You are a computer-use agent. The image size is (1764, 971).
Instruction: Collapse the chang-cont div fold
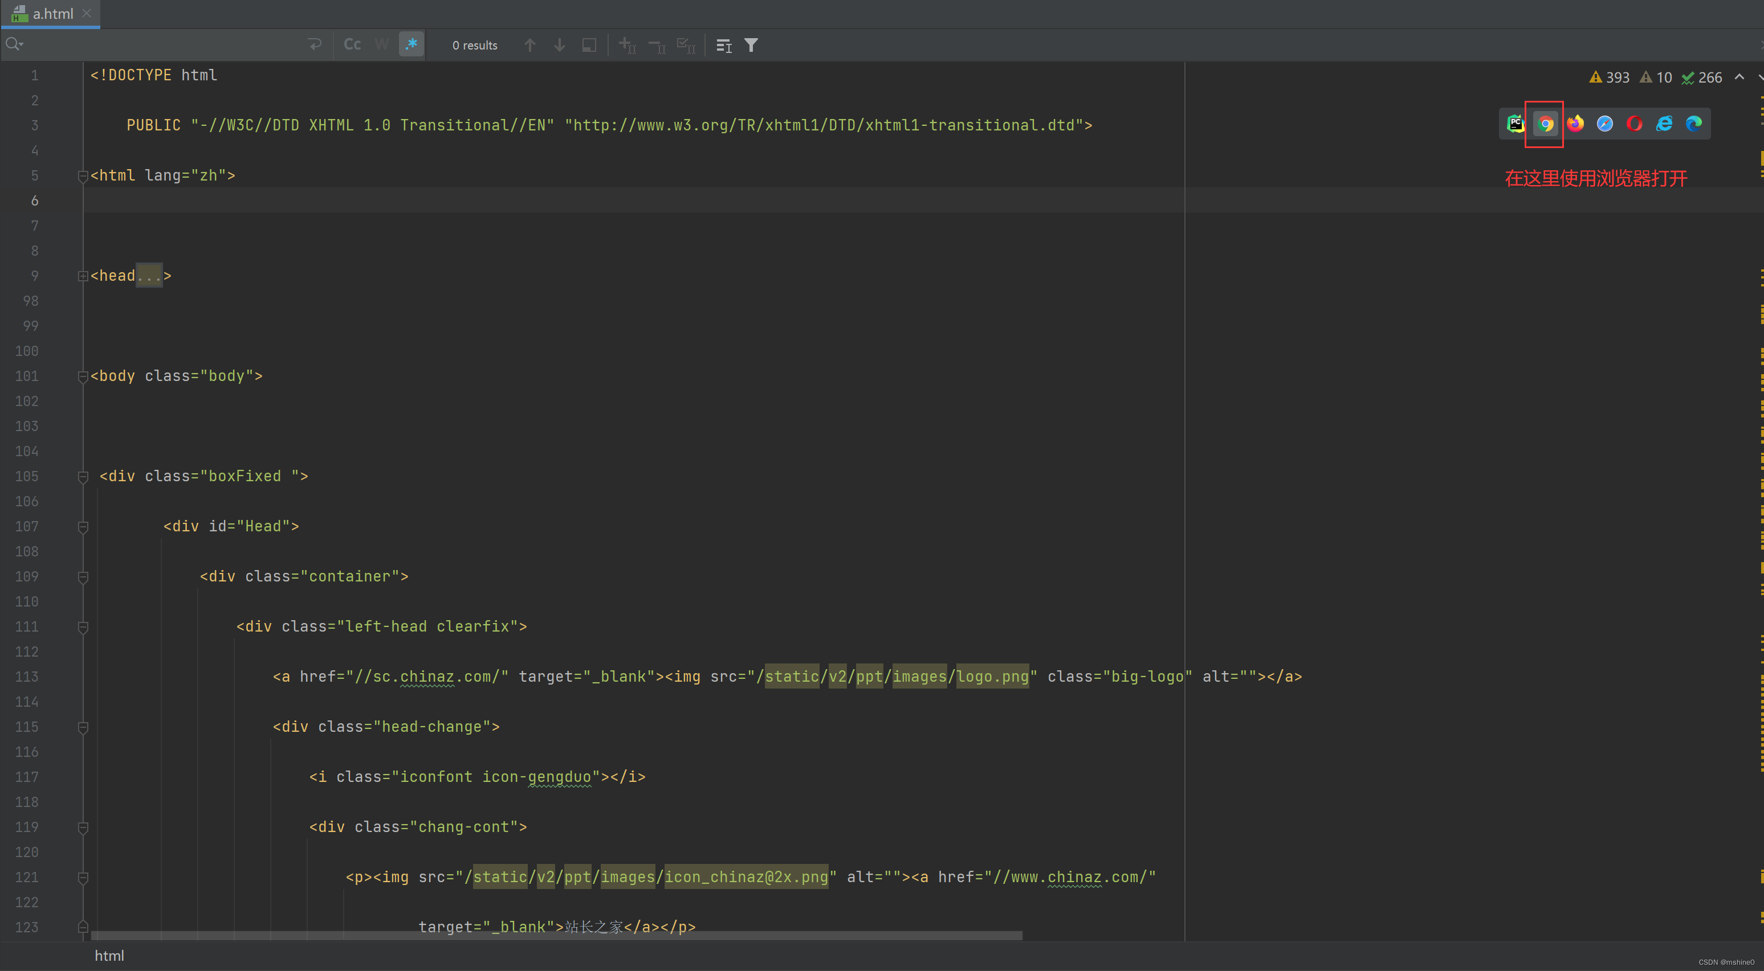pyautogui.click(x=83, y=827)
